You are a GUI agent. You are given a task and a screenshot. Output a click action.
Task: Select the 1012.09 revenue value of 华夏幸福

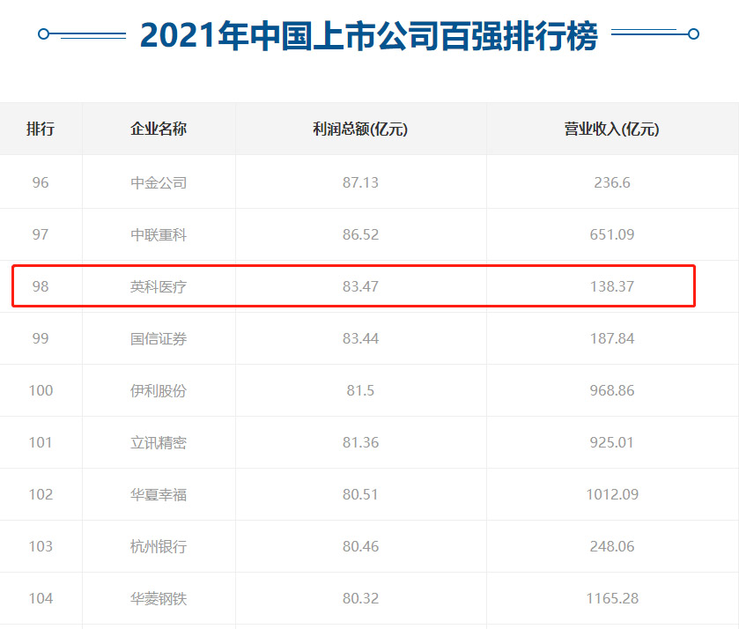click(611, 494)
